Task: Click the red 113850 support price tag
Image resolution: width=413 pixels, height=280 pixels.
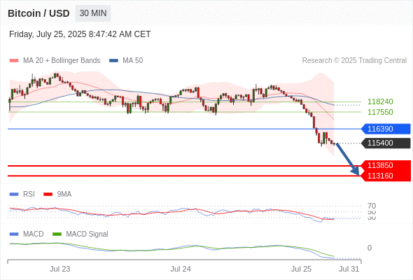Action: (386, 165)
